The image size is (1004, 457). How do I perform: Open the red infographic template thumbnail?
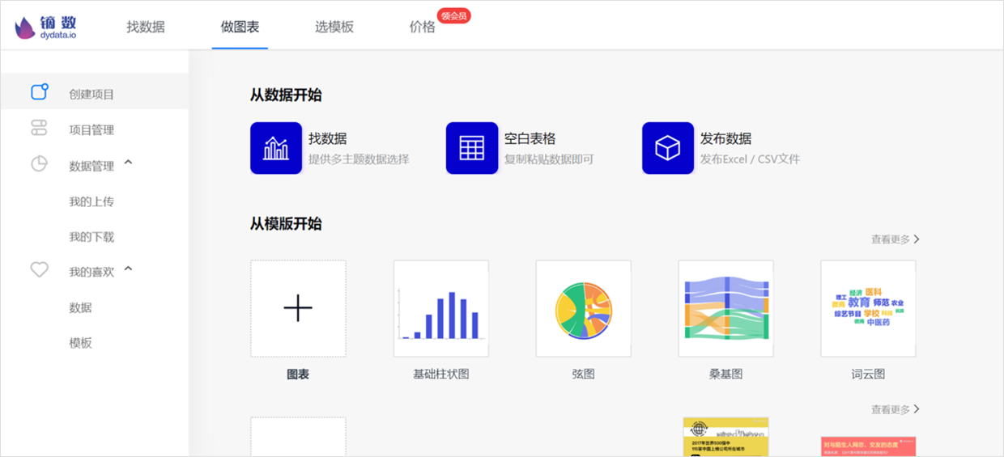pyautogui.click(x=869, y=446)
